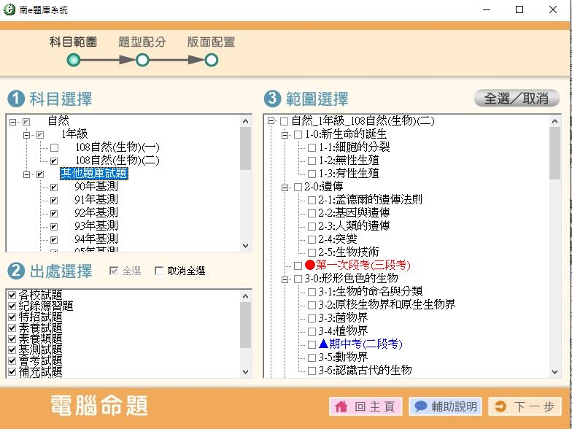
Task: Select 2-1:孟德爾的遺傳法則 in range tree
Action: (370, 200)
